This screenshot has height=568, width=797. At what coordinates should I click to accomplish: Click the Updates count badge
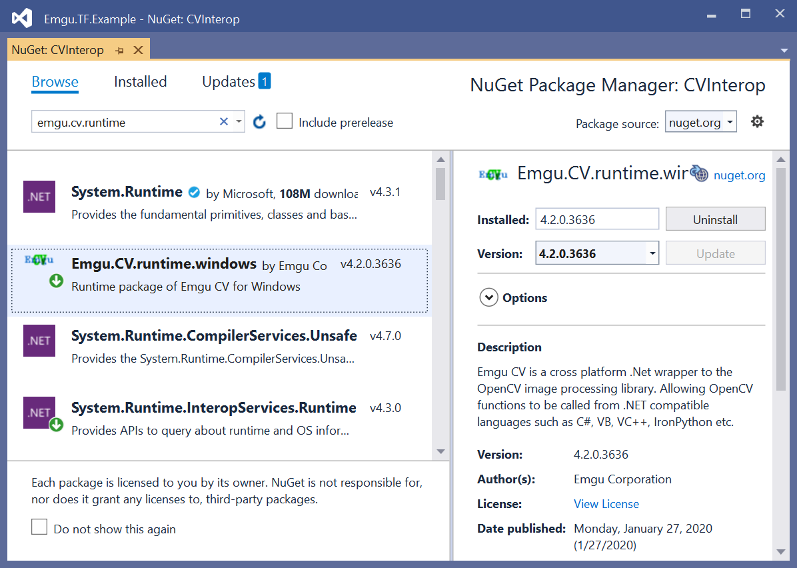click(265, 81)
